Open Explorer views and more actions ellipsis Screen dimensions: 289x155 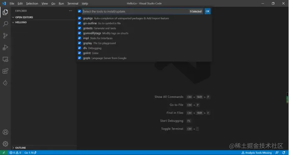click(x=71, y=11)
